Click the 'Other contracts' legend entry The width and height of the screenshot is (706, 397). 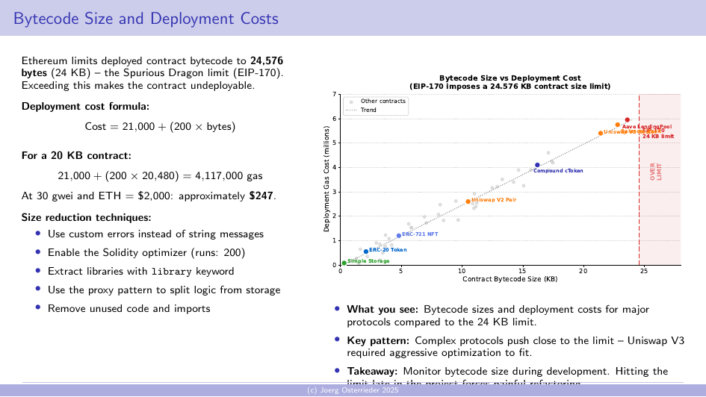pyautogui.click(x=383, y=101)
